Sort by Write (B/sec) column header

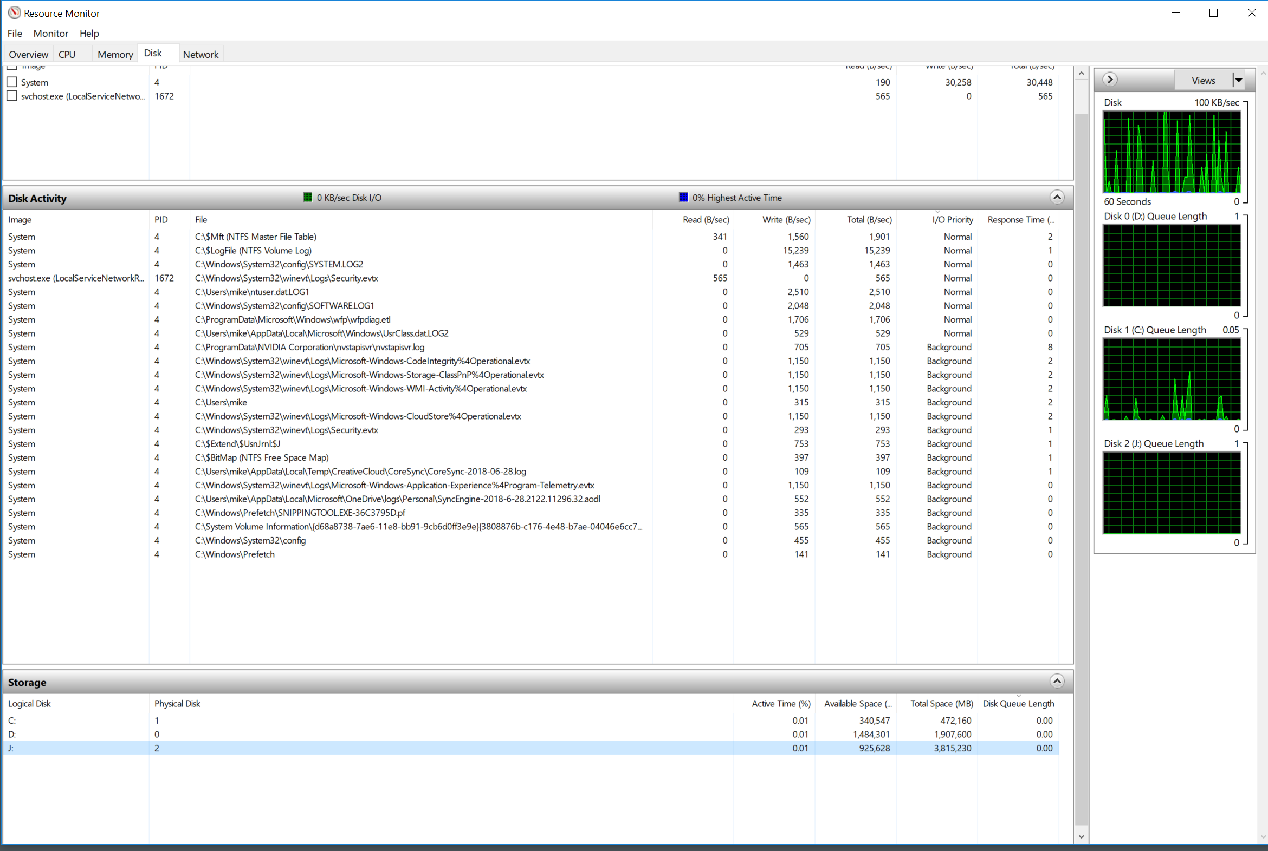coord(786,220)
